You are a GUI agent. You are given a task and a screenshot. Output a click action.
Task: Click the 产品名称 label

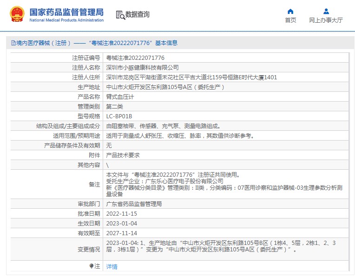pyautogui.click(x=89, y=97)
